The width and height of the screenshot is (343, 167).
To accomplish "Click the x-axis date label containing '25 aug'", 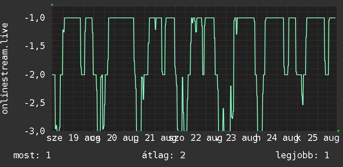I will pos(318,138).
